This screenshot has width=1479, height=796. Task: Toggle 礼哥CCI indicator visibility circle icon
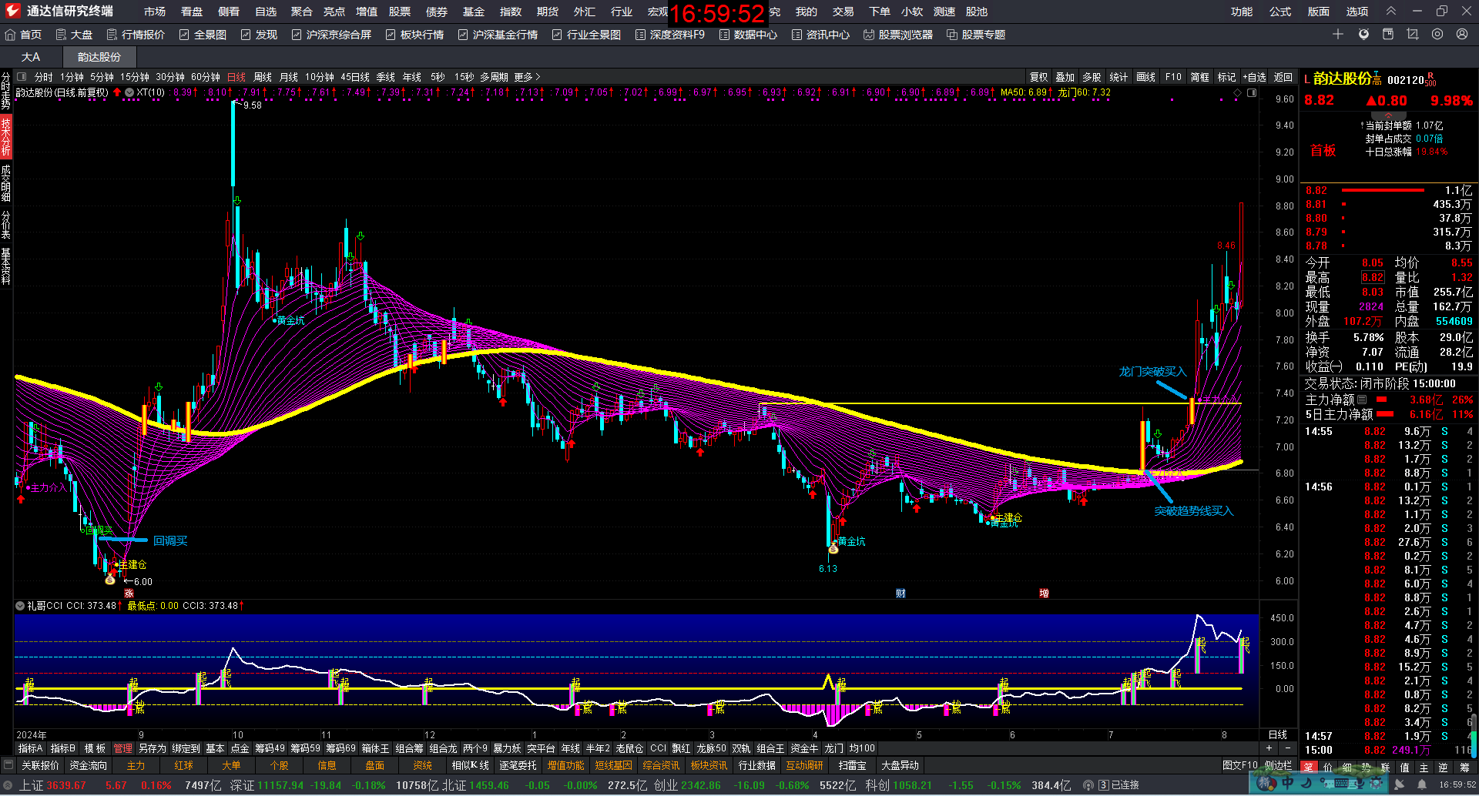[20, 606]
